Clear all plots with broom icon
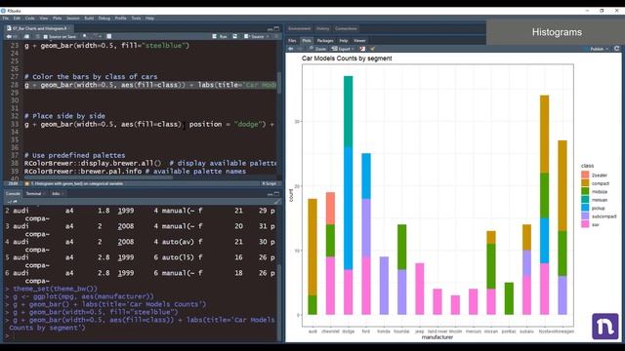 coord(373,49)
